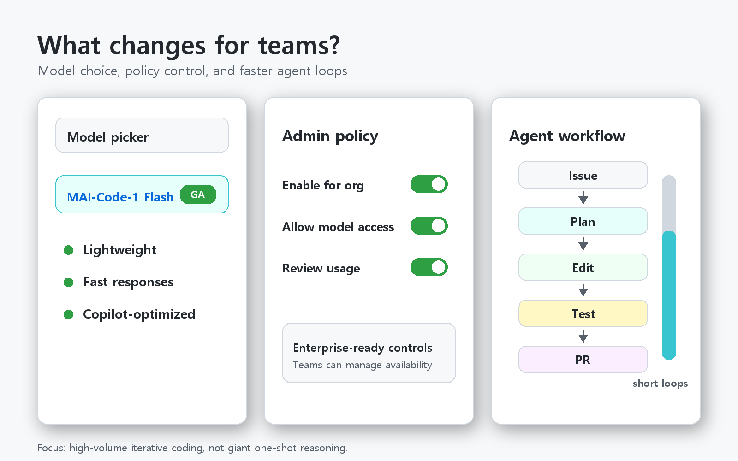Click the green bullet beside Lightweight
This screenshot has height=461, width=738.
pyautogui.click(x=69, y=250)
